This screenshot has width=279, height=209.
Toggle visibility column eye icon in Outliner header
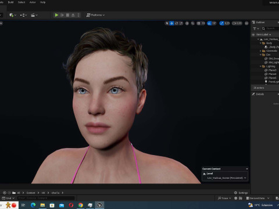253,35
